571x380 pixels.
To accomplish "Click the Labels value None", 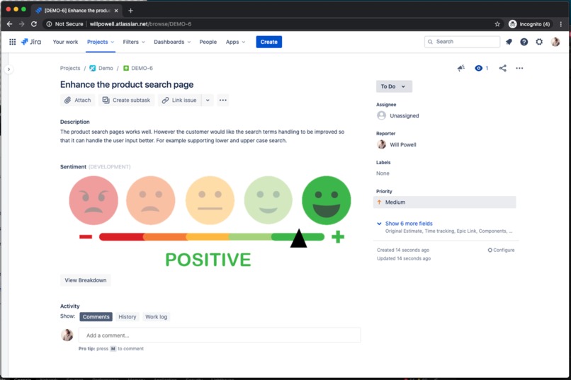I will click(383, 173).
